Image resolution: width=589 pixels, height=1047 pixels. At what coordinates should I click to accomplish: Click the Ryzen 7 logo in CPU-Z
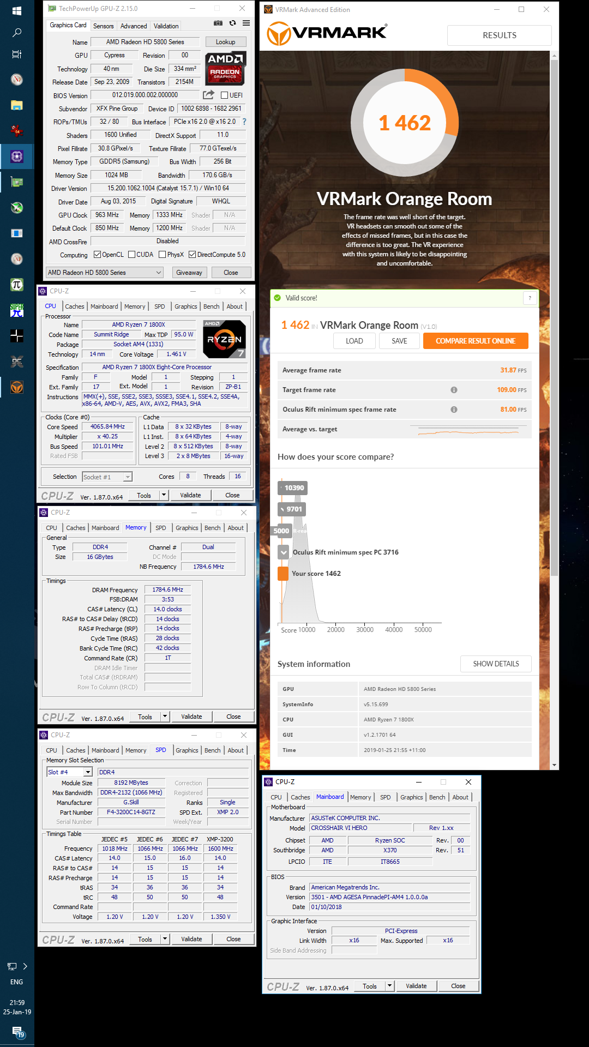(224, 339)
